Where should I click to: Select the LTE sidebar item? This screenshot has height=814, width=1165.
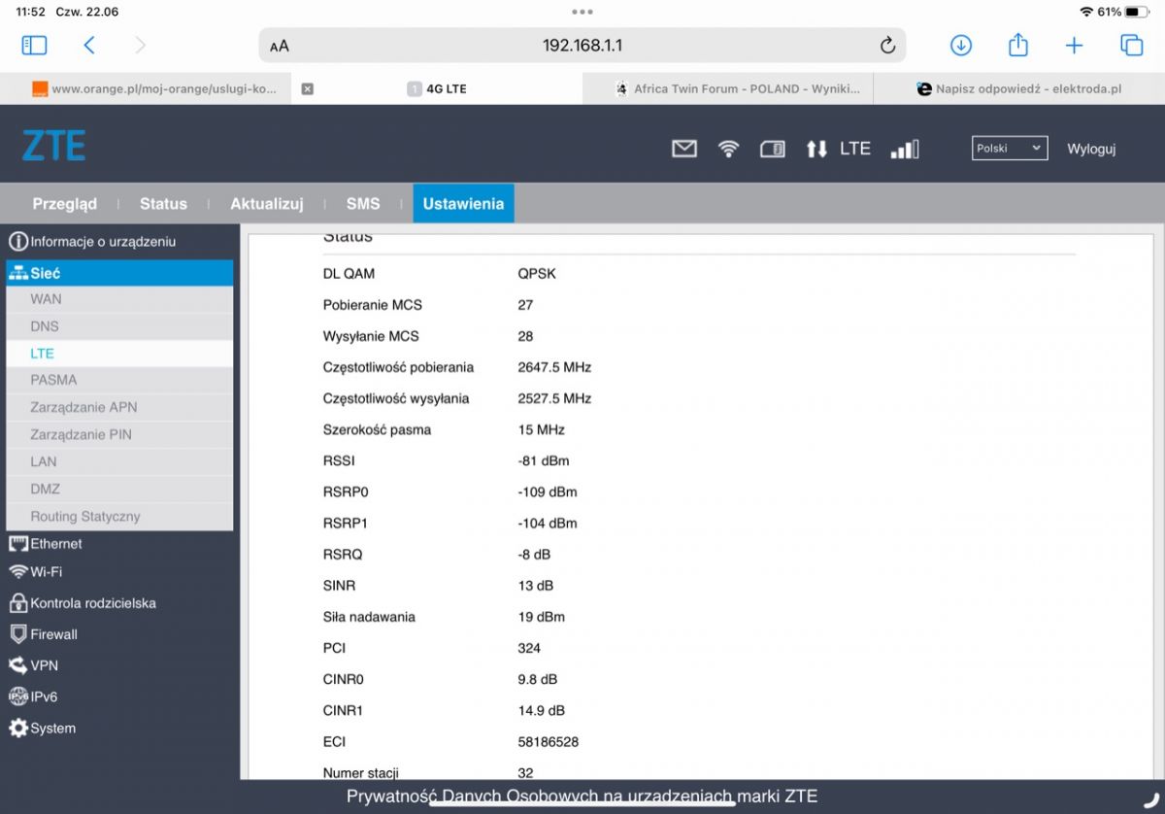pos(119,354)
